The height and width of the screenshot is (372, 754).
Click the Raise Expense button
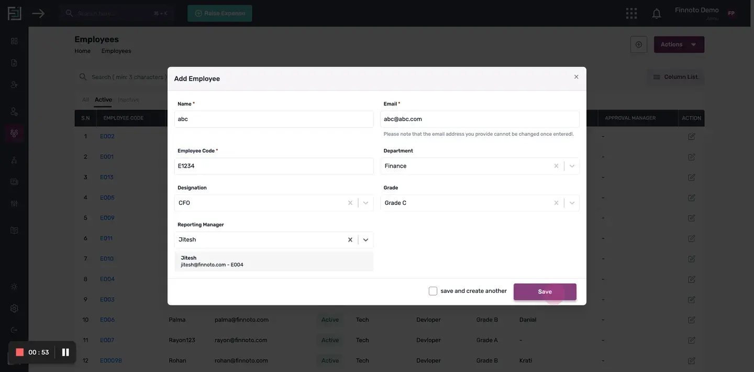pyautogui.click(x=220, y=13)
